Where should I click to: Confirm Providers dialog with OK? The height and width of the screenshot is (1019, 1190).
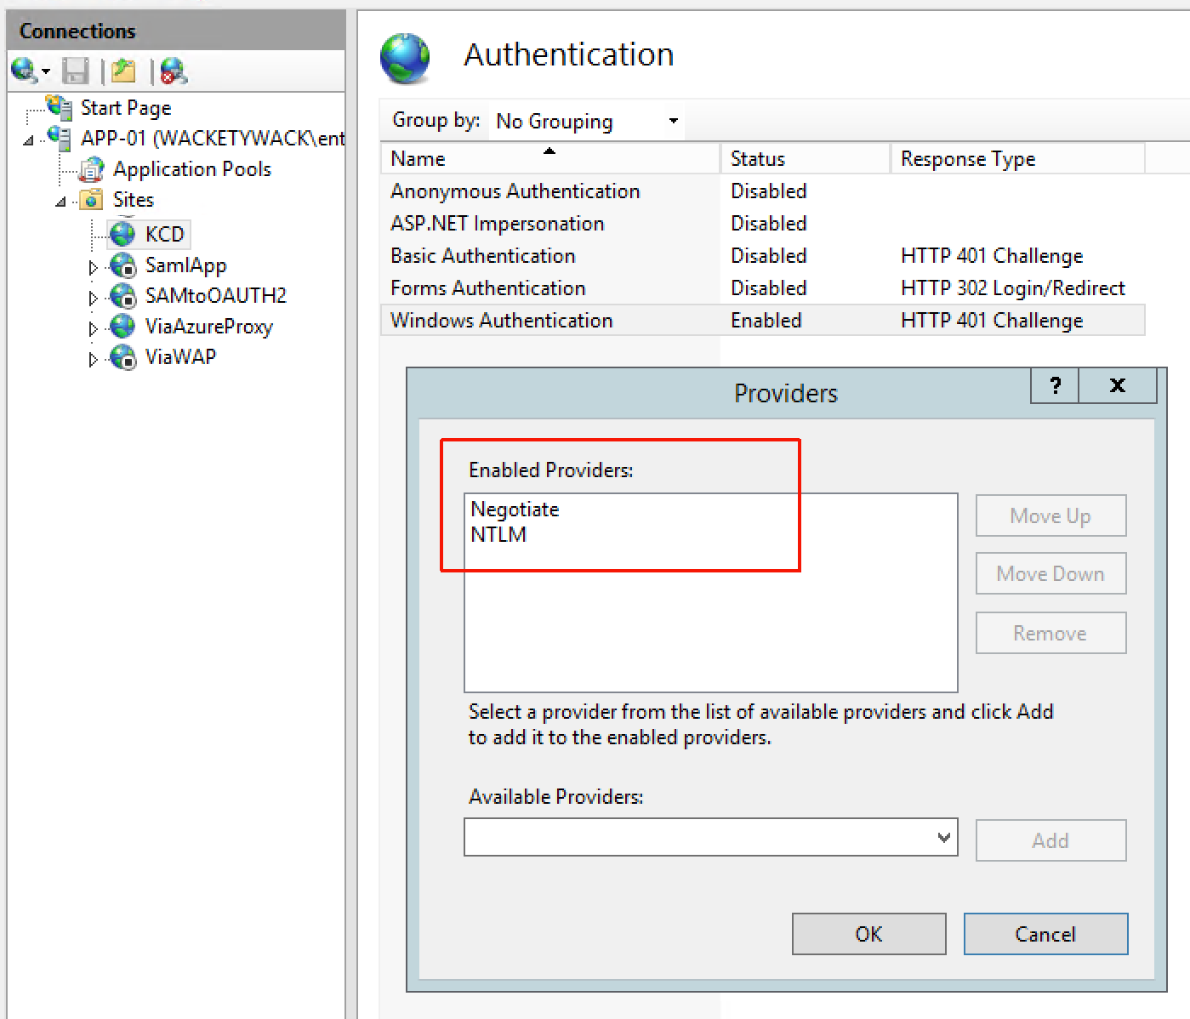click(x=868, y=934)
